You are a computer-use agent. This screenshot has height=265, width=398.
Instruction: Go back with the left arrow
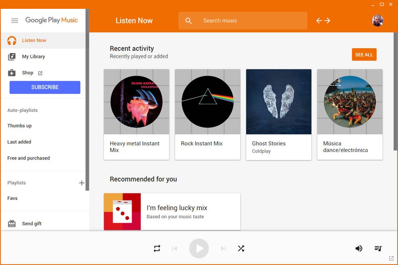tap(319, 21)
